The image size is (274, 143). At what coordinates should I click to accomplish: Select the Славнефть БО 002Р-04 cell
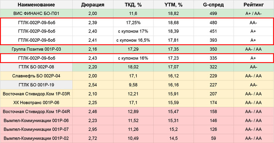point(37,76)
